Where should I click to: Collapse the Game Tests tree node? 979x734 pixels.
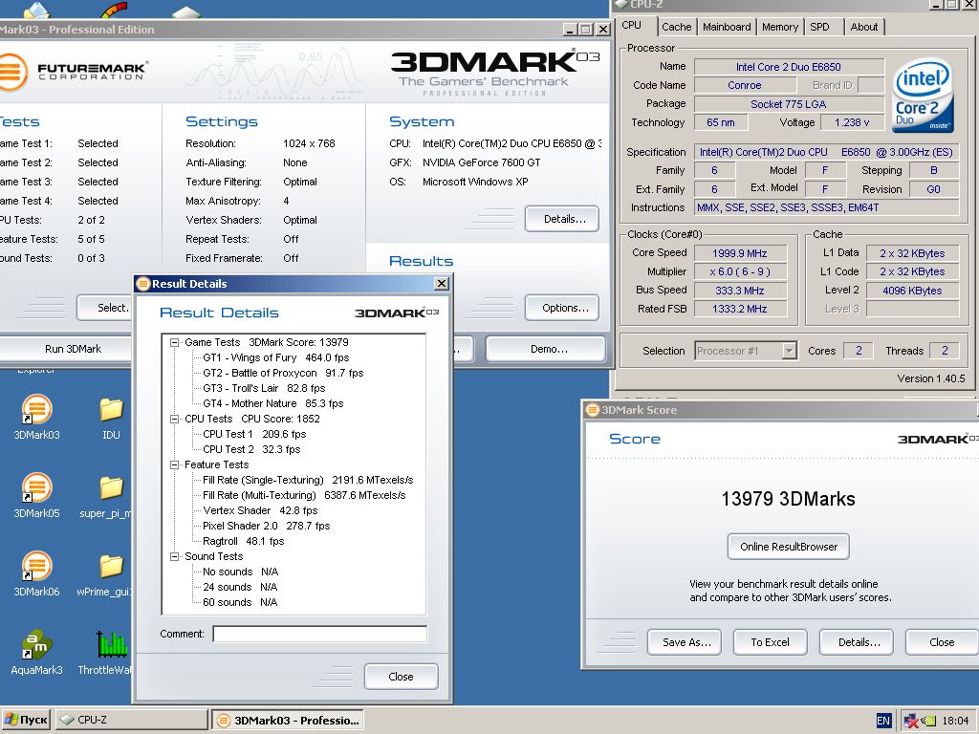click(x=175, y=343)
